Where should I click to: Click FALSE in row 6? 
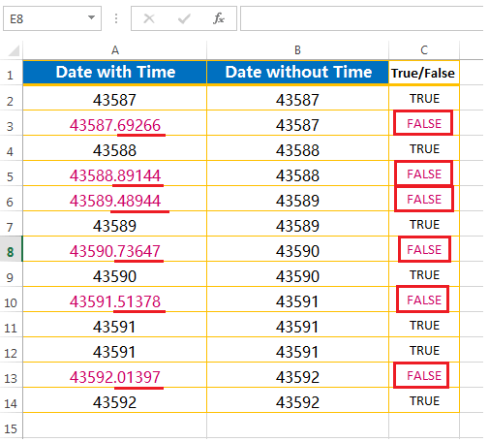click(x=424, y=199)
